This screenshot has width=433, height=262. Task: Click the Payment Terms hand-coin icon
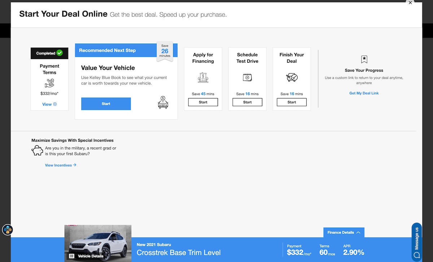(x=49, y=84)
